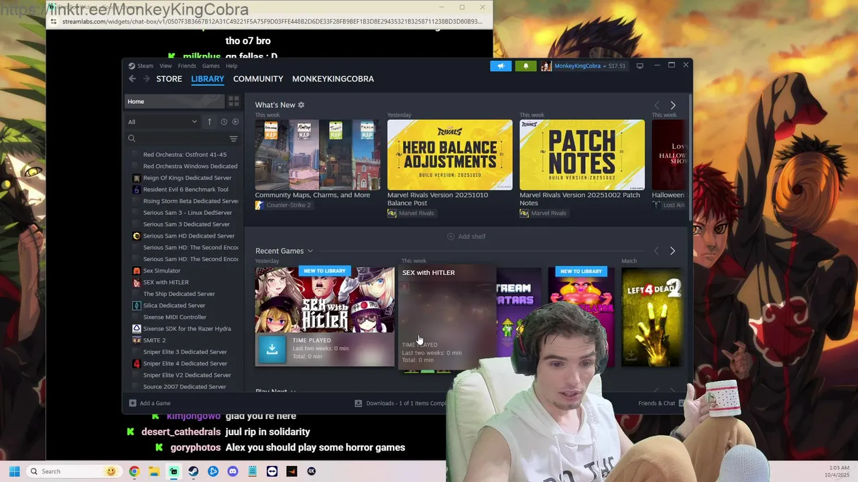Open Streamlabs from the taskbar
The width and height of the screenshot is (858, 482).
pos(174,471)
